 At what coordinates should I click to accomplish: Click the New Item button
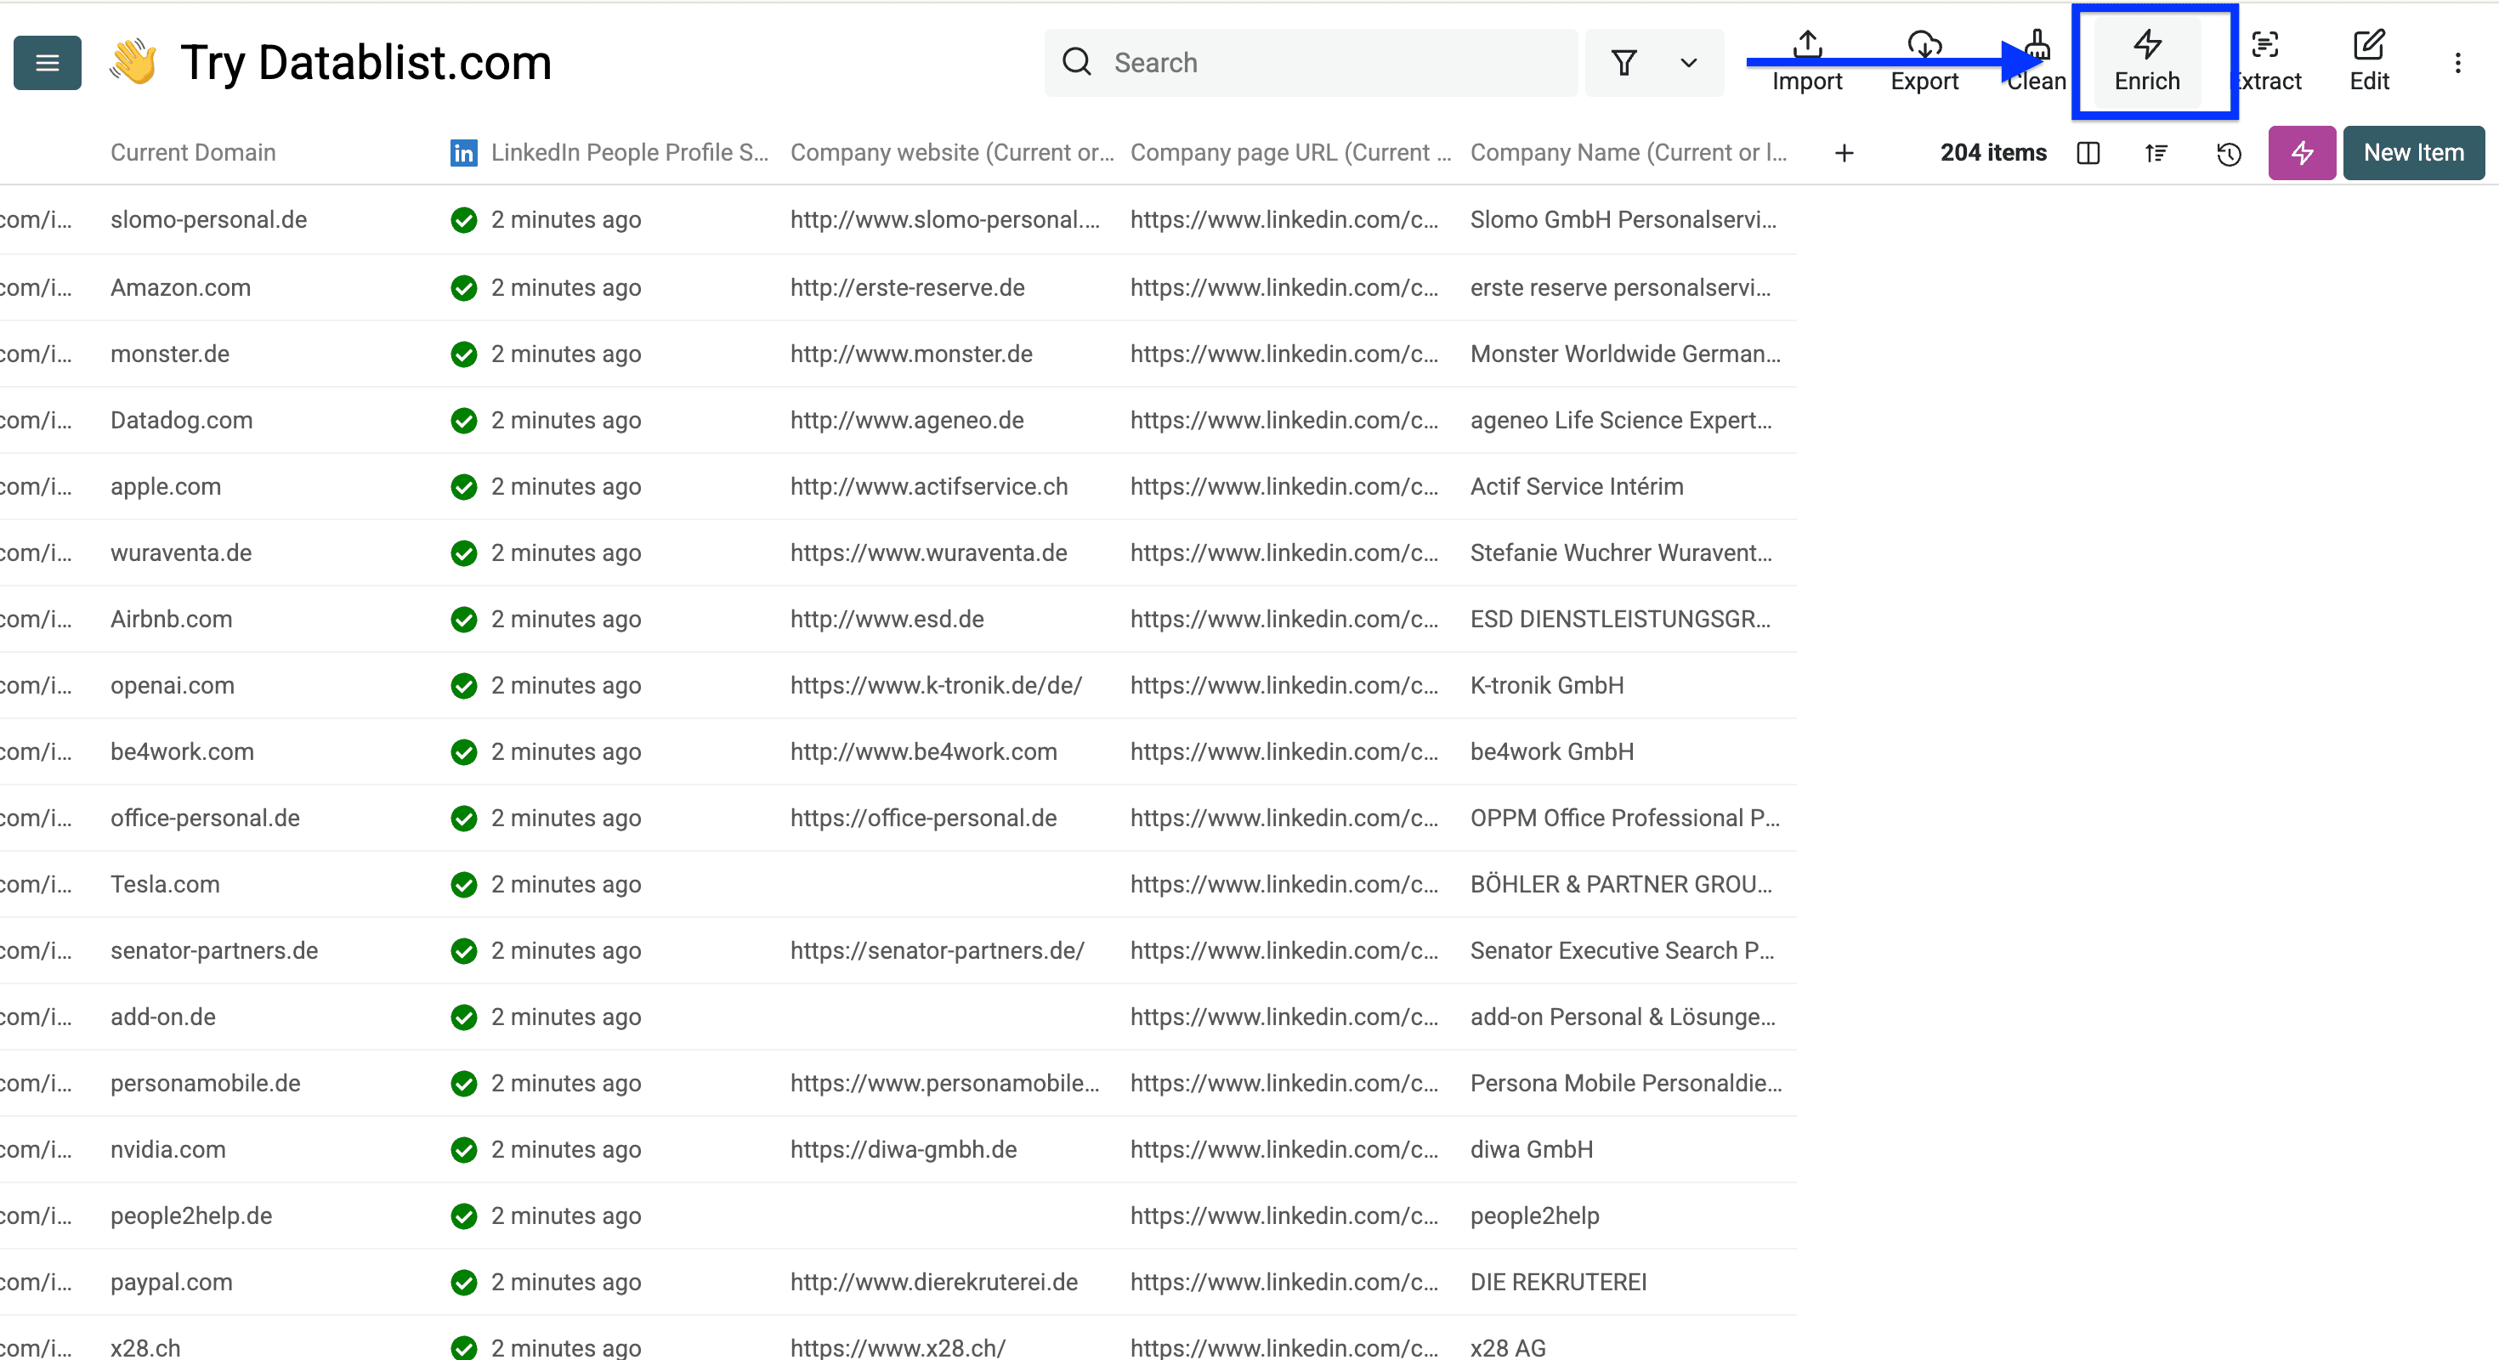tap(2414, 152)
